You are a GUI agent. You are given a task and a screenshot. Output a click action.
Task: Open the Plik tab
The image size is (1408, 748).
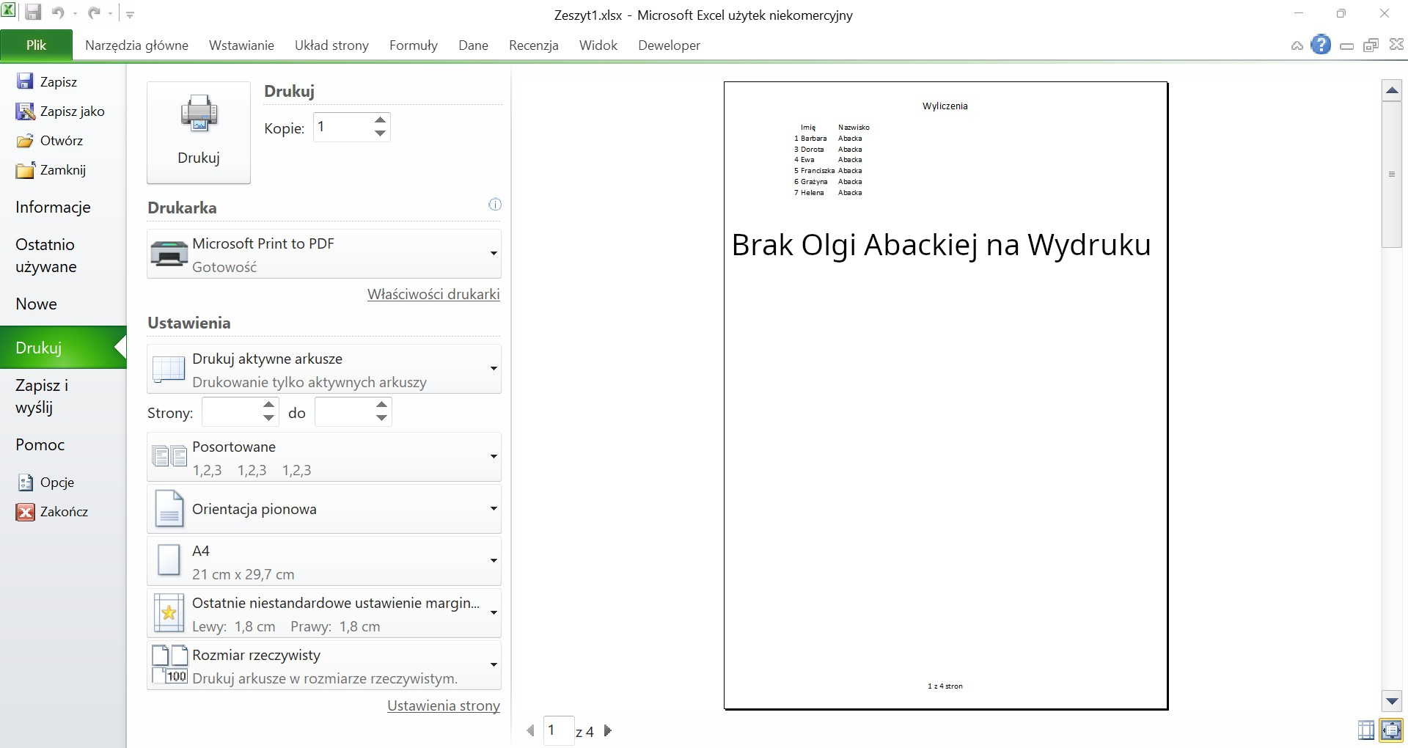coord(36,45)
